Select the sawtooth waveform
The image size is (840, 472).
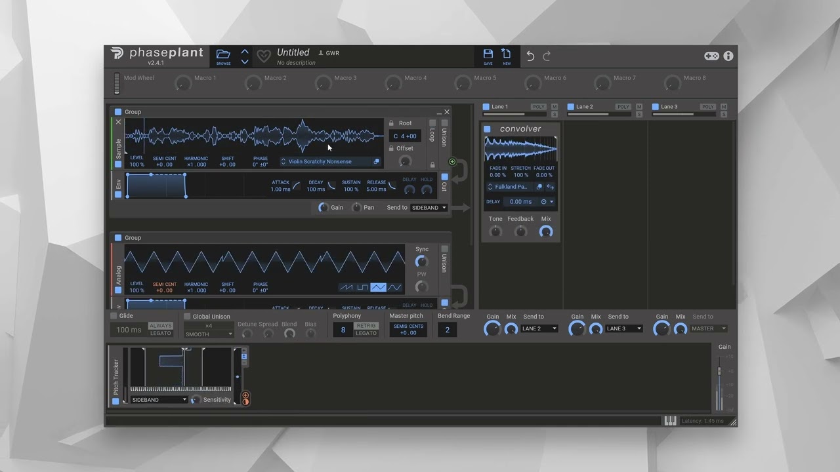tap(346, 287)
